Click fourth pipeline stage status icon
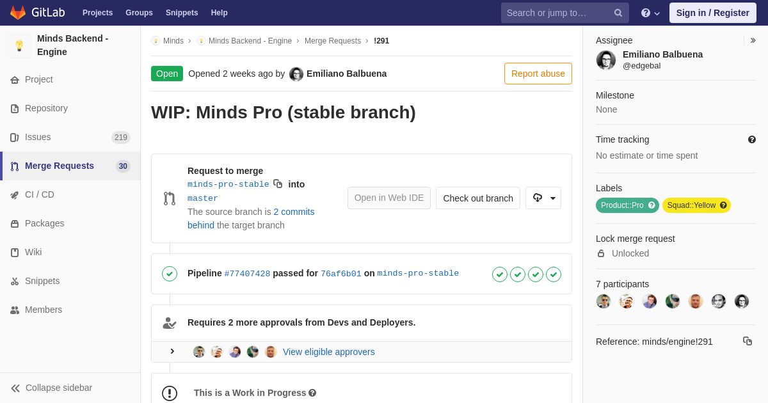The height and width of the screenshot is (403, 768). [554, 274]
